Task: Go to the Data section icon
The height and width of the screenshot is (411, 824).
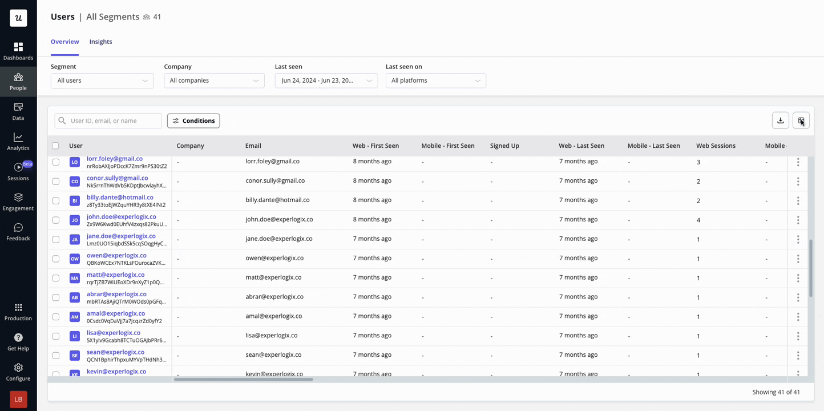Action: tap(18, 107)
